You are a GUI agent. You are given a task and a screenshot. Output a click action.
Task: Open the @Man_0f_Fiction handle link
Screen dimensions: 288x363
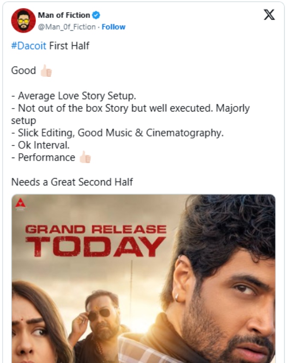click(67, 27)
